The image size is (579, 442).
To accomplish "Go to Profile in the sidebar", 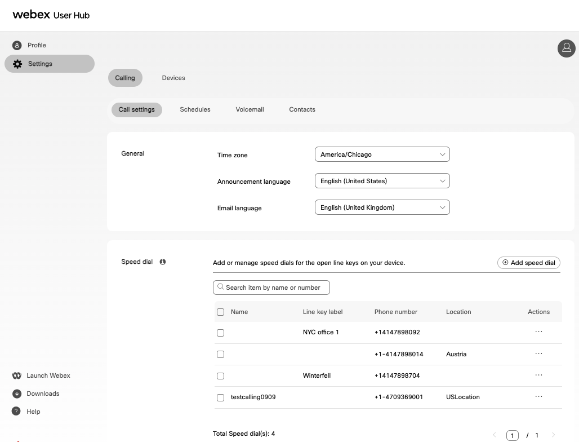I will 37,45.
